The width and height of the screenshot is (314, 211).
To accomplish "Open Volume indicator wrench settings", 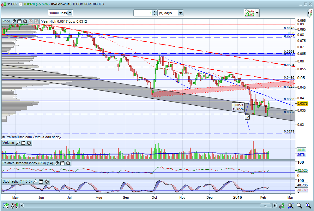I will [x=17, y=143].
